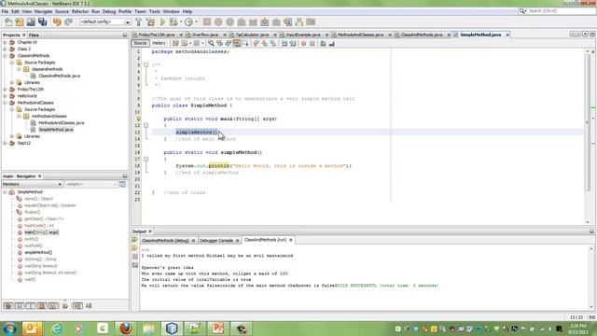Viewport: 597px width, 336px height.
Task: Click the Find Selection icon in editor toolbar
Action: coord(211,44)
